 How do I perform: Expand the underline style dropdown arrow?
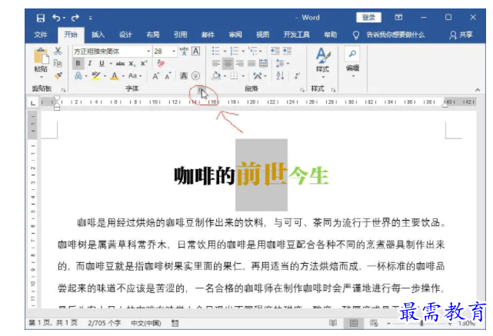(111, 64)
